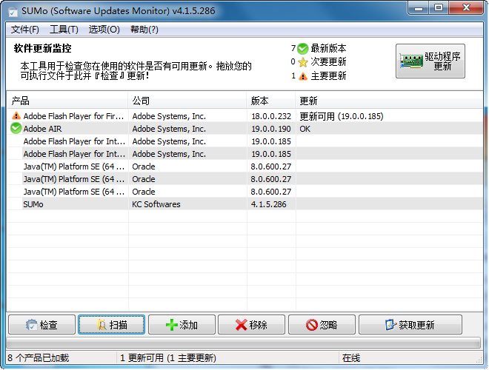Click version cell 19.0.0.190
This screenshot has width=489, height=370.
click(271, 129)
